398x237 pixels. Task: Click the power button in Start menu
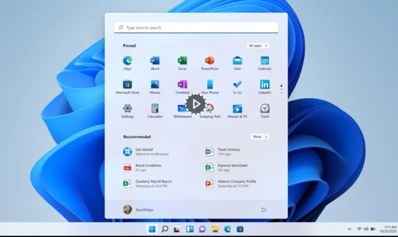tap(264, 210)
